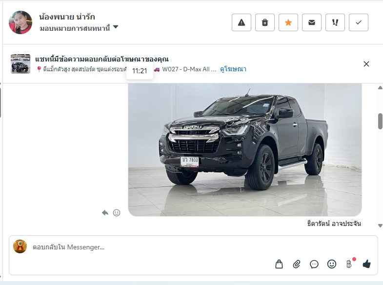Image resolution: width=383 pixels, height=285 pixels.
Task: Mark conversation as unread with envelope icon
Action: [x=312, y=22]
